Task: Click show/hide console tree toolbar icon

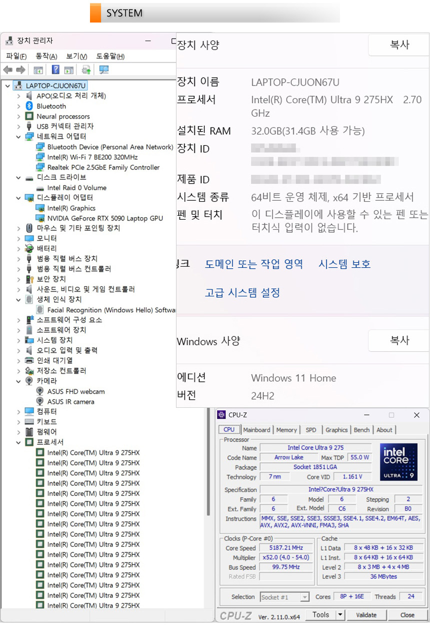Action: pyautogui.click(x=38, y=70)
